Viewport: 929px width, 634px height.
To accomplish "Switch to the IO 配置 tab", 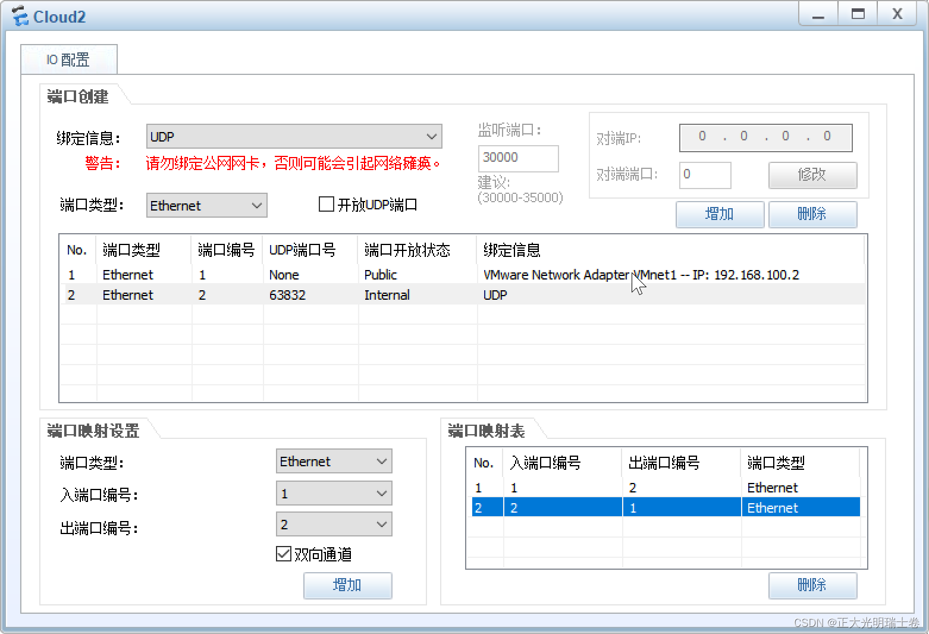I will [x=69, y=59].
